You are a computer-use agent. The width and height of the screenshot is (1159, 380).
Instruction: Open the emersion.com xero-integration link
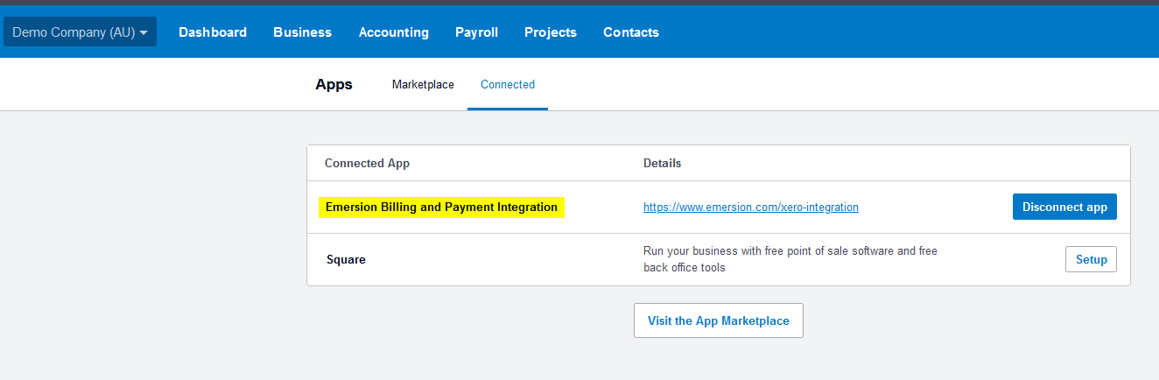coord(750,208)
